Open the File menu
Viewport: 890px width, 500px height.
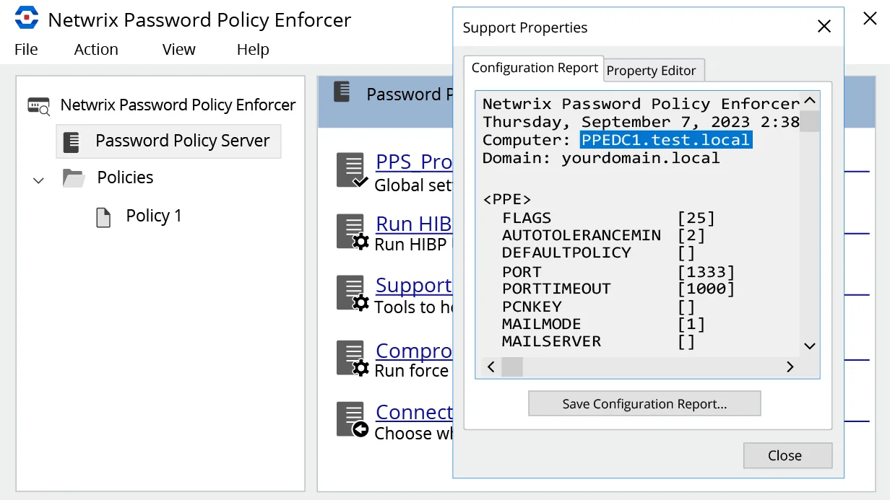coord(26,50)
